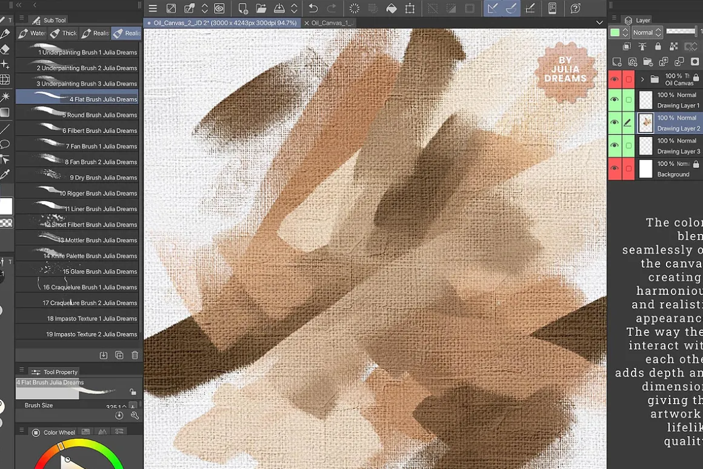The height and width of the screenshot is (469, 703).
Task: Click New Raster Layer icon
Action: click(x=617, y=62)
